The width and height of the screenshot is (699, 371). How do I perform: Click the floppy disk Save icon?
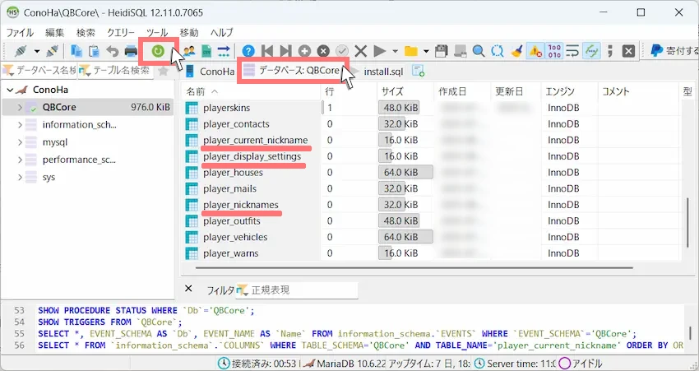(x=442, y=51)
